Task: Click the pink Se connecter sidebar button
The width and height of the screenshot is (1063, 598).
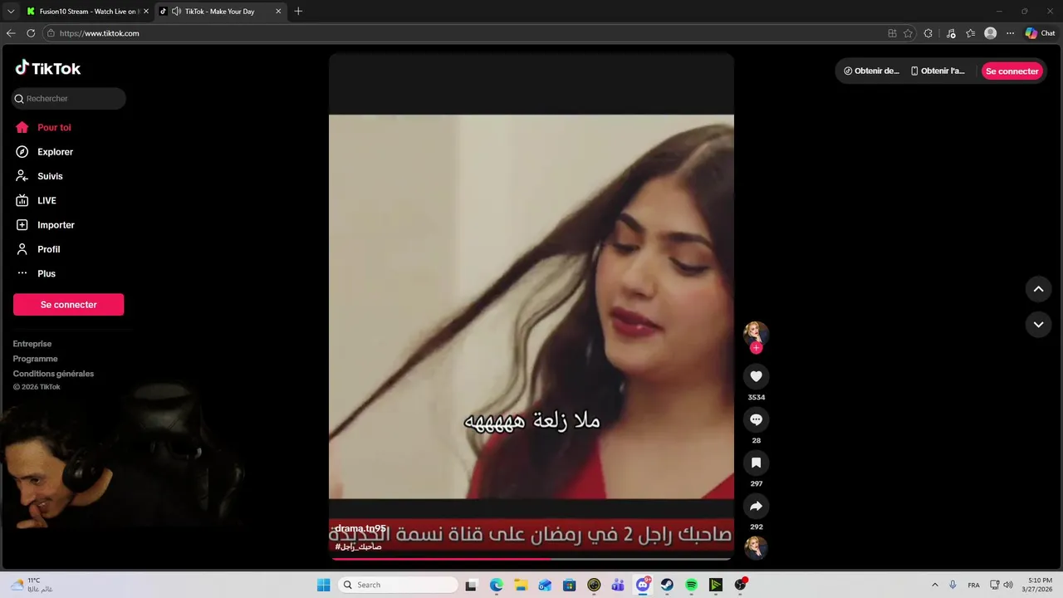Action: pyautogui.click(x=69, y=305)
